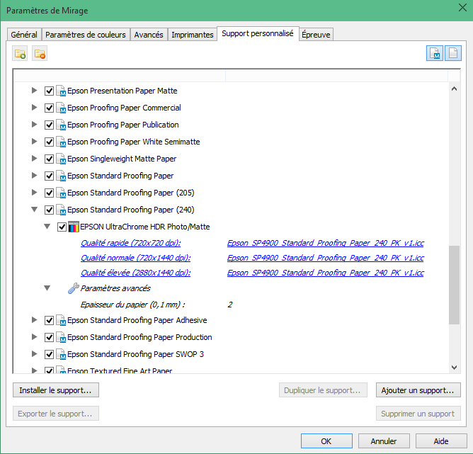Click Installer le support button

click(56, 390)
